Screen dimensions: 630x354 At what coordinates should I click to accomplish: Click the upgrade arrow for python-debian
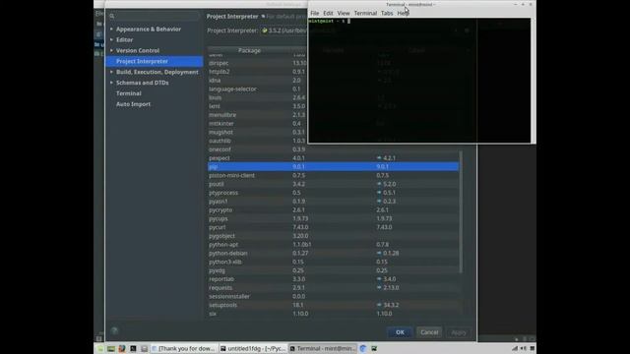[379, 254]
